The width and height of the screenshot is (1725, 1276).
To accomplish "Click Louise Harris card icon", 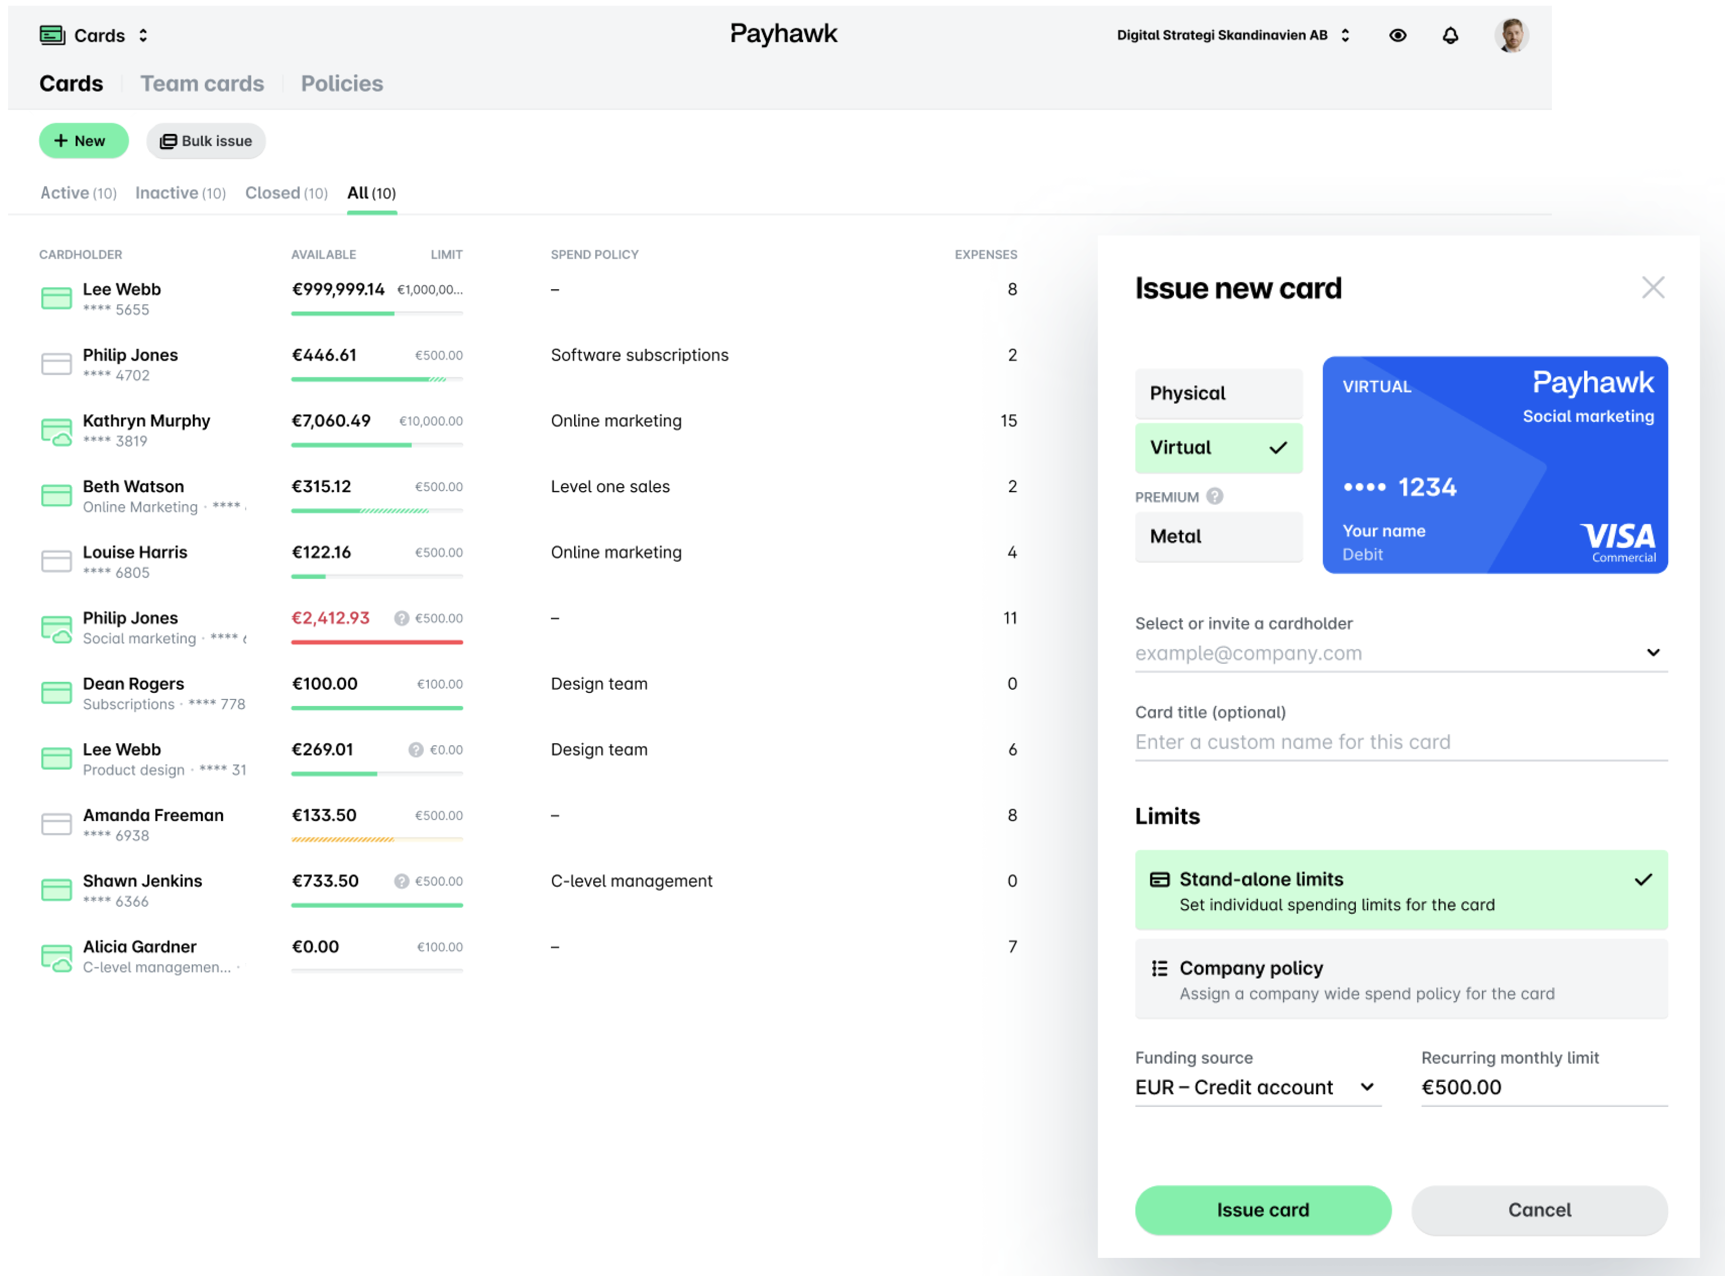I will pyautogui.click(x=56, y=561).
